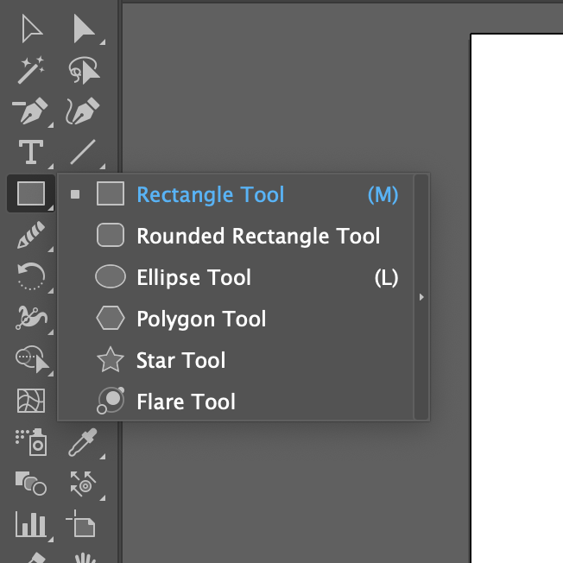Image resolution: width=563 pixels, height=563 pixels.
Task: Activate the Symbol Sprayer tool
Action: click(31, 442)
